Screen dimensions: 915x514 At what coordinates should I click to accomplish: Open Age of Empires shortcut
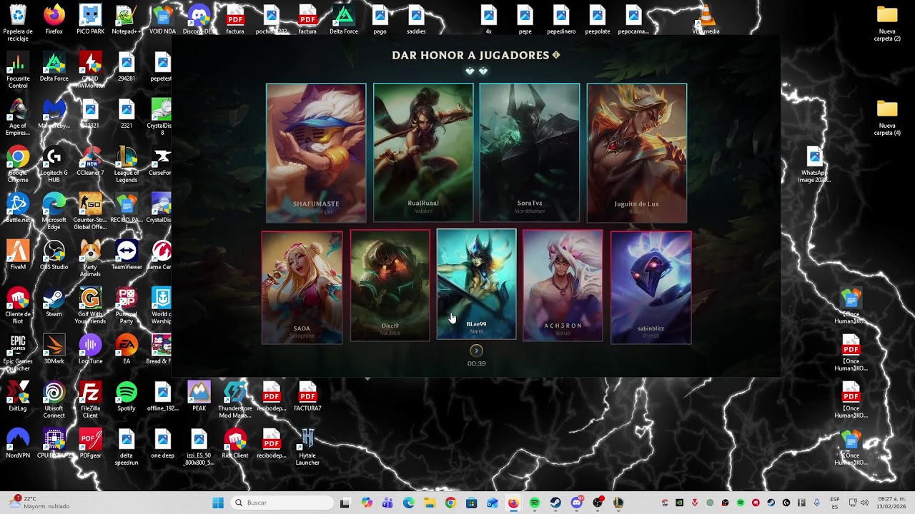(18, 117)
